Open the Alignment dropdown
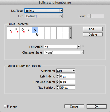The height and width of the screenshot is (112, 110). point(66,71)
